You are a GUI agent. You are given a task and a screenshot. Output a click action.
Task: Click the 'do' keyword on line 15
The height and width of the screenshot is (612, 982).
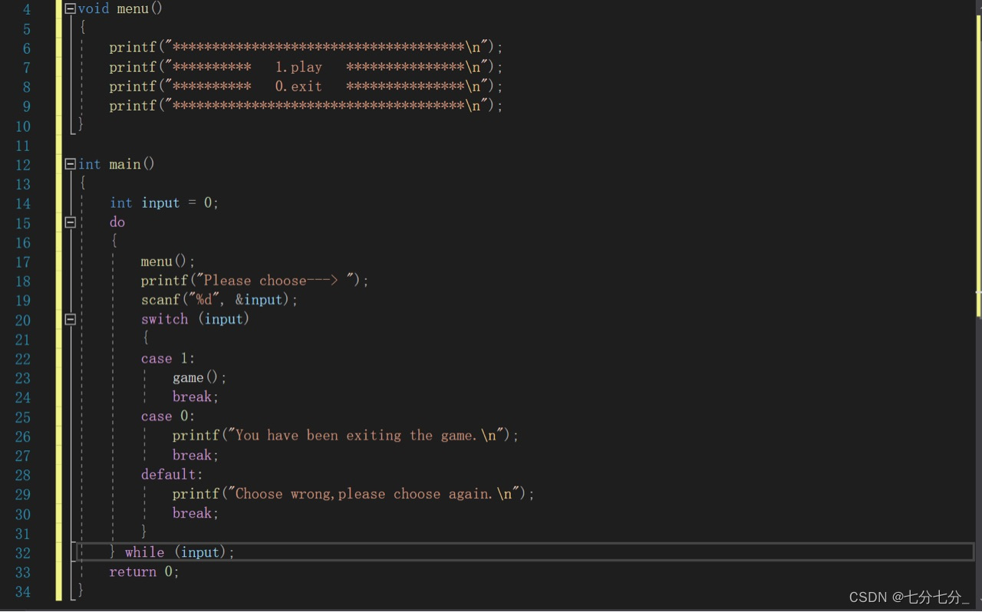[117, 222]
